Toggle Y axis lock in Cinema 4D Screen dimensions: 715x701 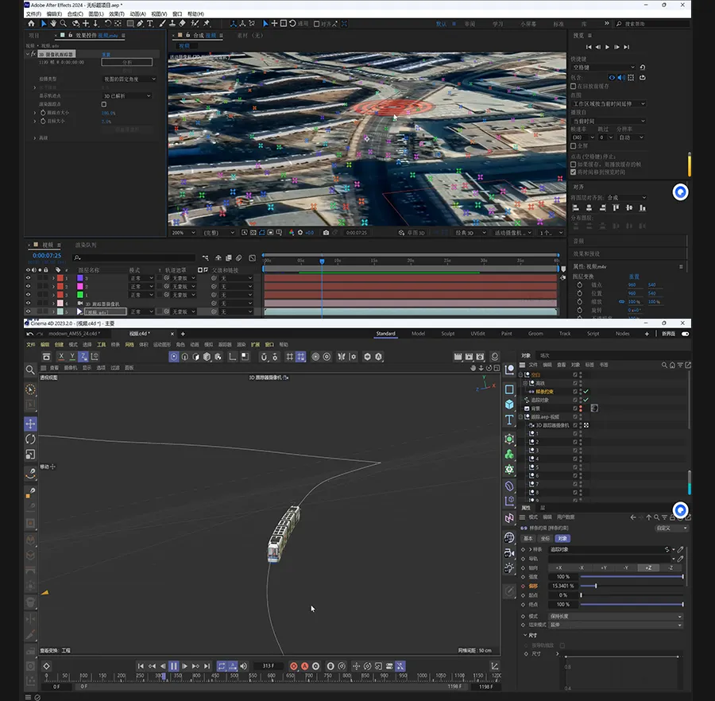click(x=72, y=357)
